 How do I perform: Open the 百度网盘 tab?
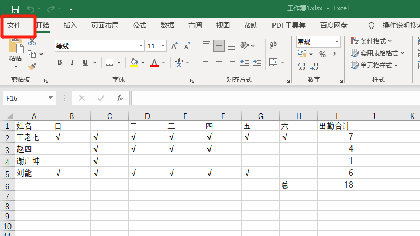coord(334,25)
